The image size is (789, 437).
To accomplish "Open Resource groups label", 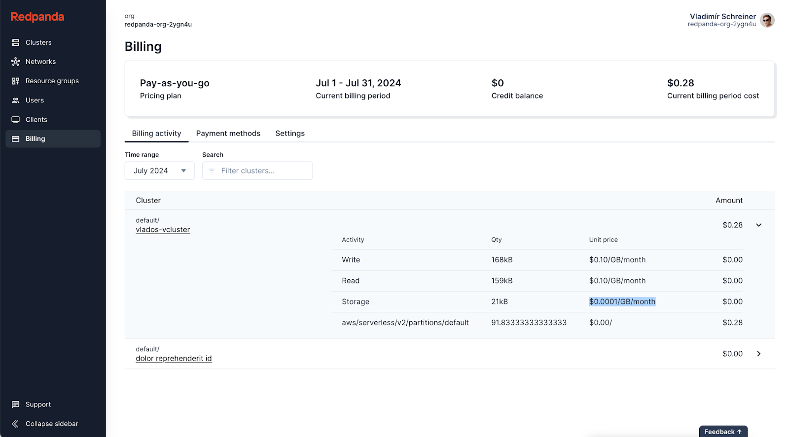I will (x=52, y=81).
